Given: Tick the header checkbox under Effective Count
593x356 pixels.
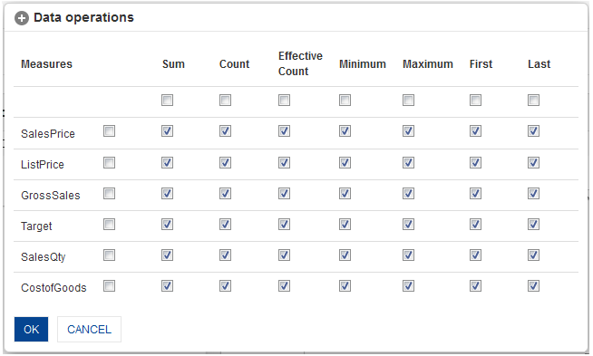Looking at the screenshot, I should (284, 101).
